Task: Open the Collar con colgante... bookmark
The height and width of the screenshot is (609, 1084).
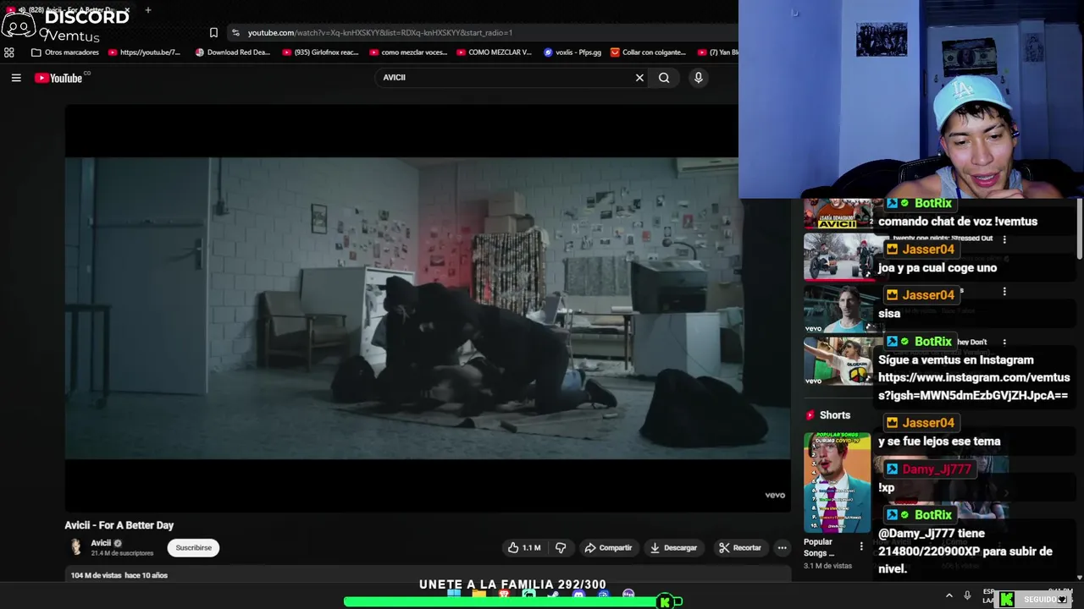Action: tap(648, 52)
